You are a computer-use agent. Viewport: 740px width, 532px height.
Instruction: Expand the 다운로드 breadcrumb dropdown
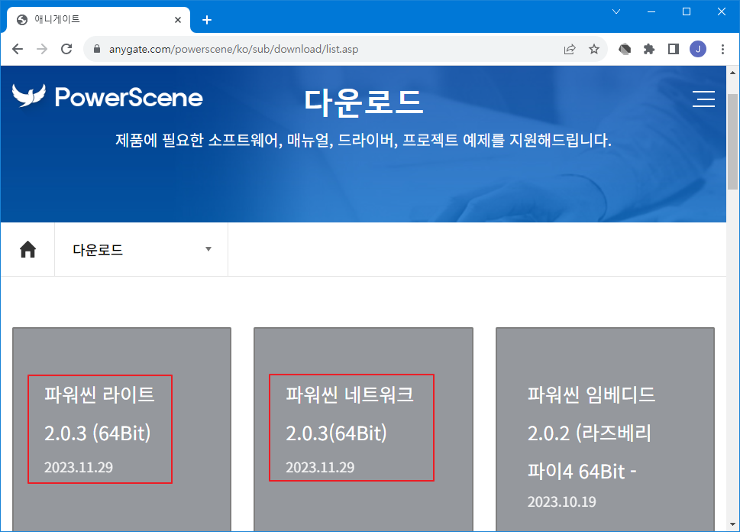[x=141, y=249]
